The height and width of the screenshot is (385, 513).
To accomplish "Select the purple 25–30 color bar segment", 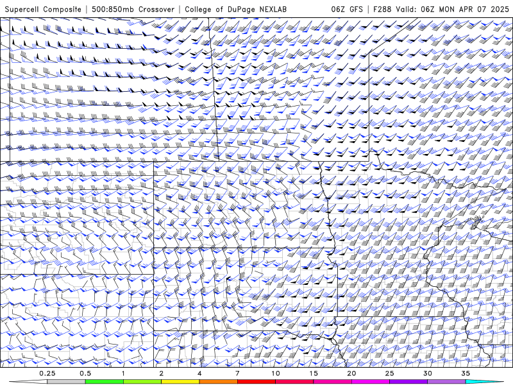I will coord(408,382).
